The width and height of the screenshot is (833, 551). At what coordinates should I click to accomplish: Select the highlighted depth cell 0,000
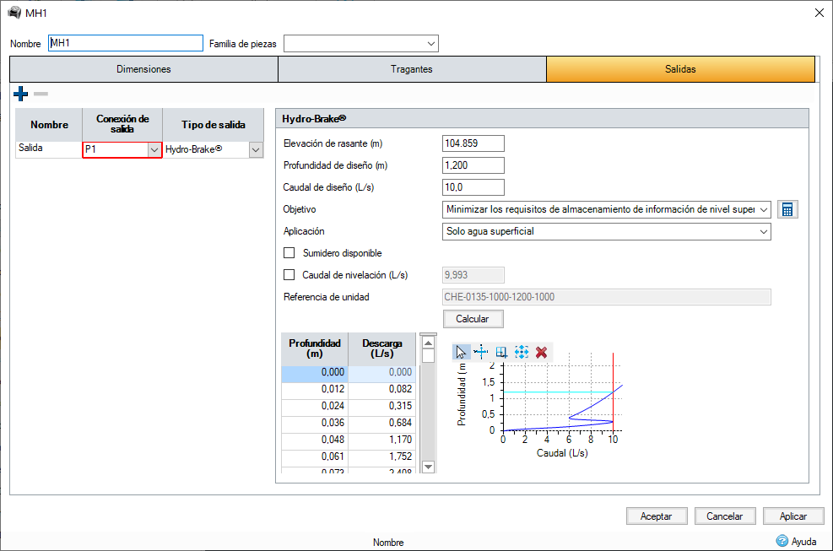[315, 372]
